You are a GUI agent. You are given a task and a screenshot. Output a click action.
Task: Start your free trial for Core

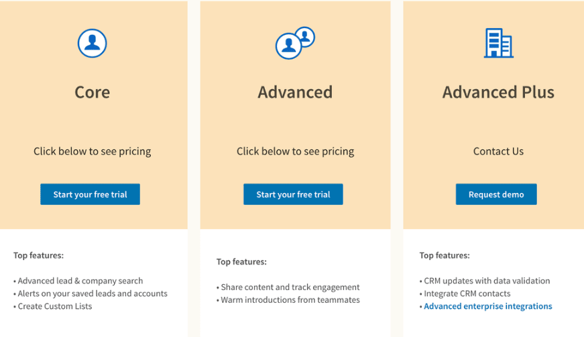coord(90,194)
